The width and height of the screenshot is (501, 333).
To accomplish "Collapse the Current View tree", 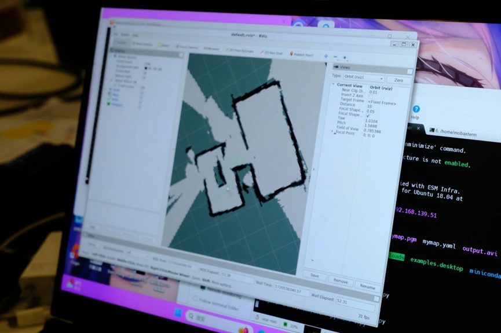I will click(333, 84).
